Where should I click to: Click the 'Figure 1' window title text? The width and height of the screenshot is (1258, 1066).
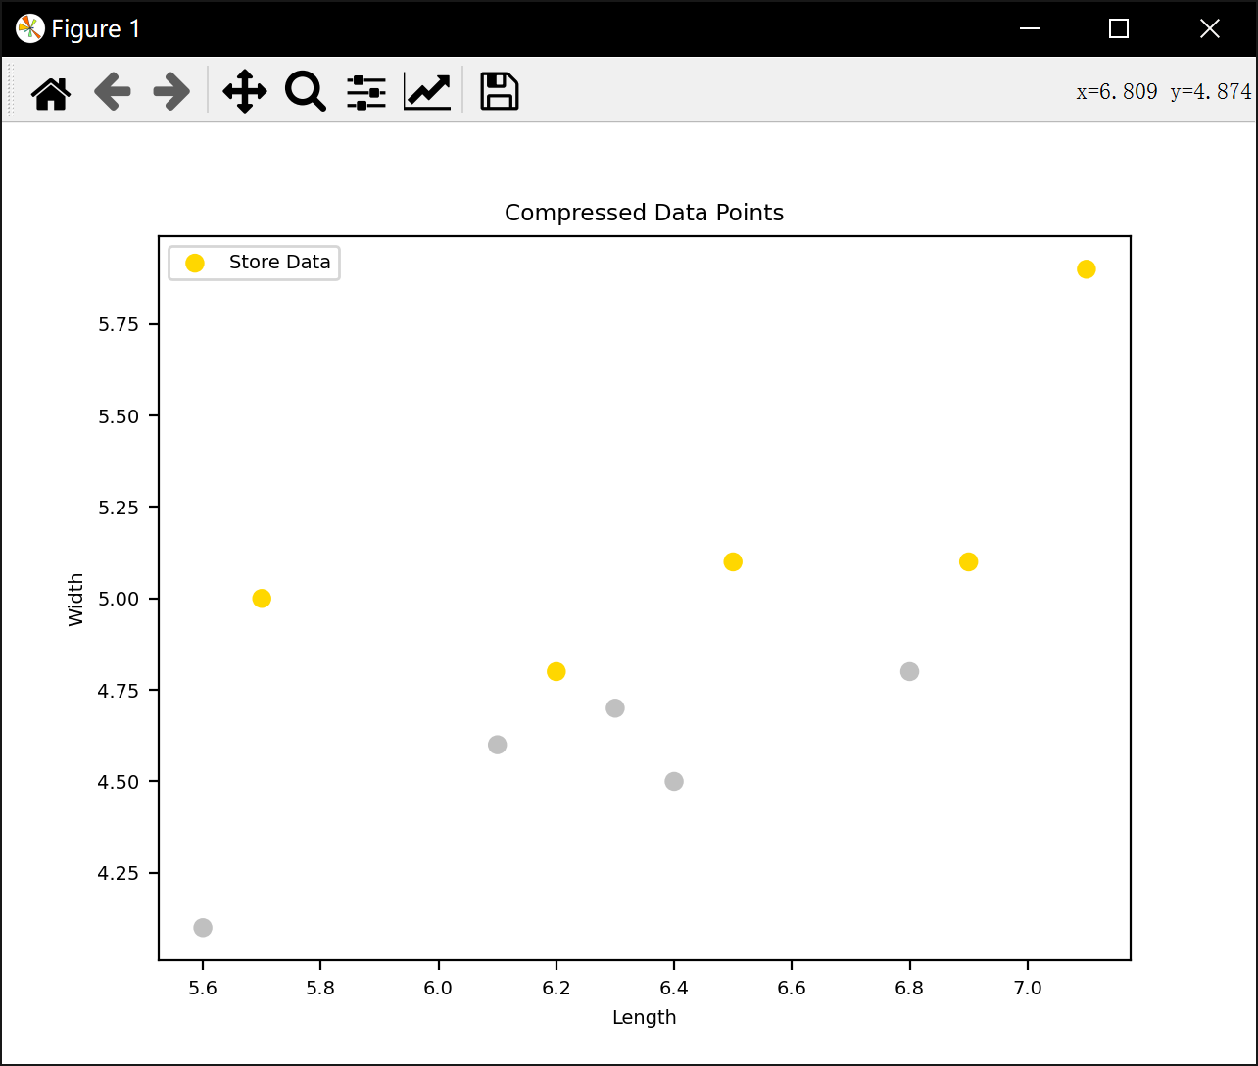[x=96, y=29]
